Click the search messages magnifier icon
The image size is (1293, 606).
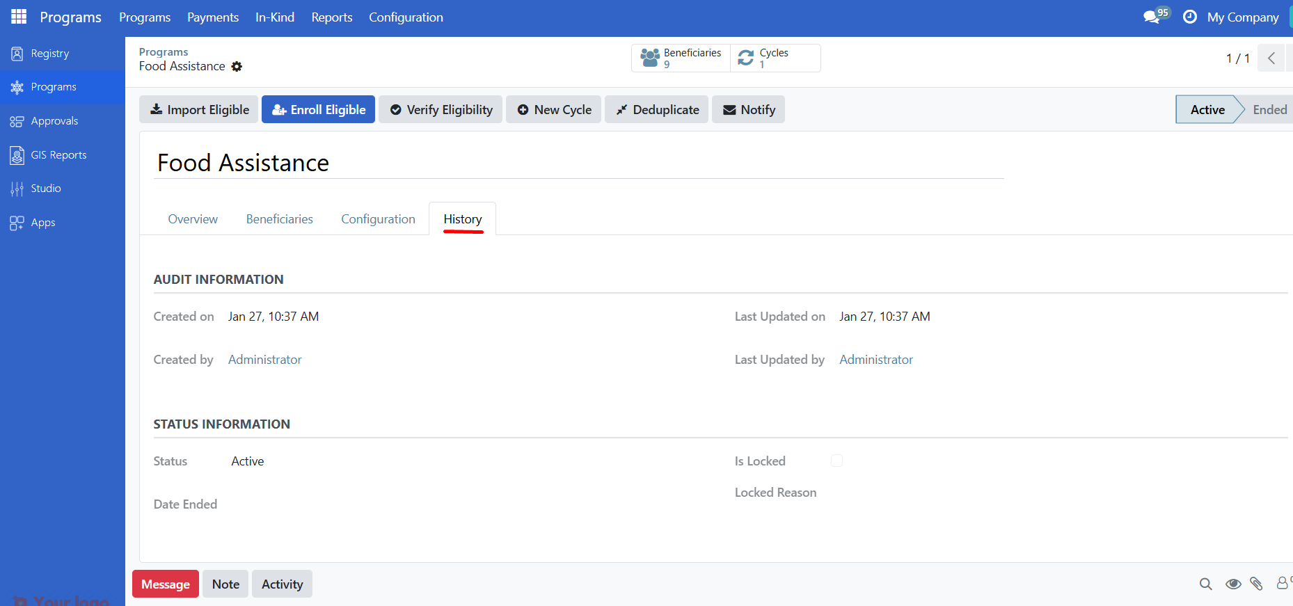(x=1205, y=584)
